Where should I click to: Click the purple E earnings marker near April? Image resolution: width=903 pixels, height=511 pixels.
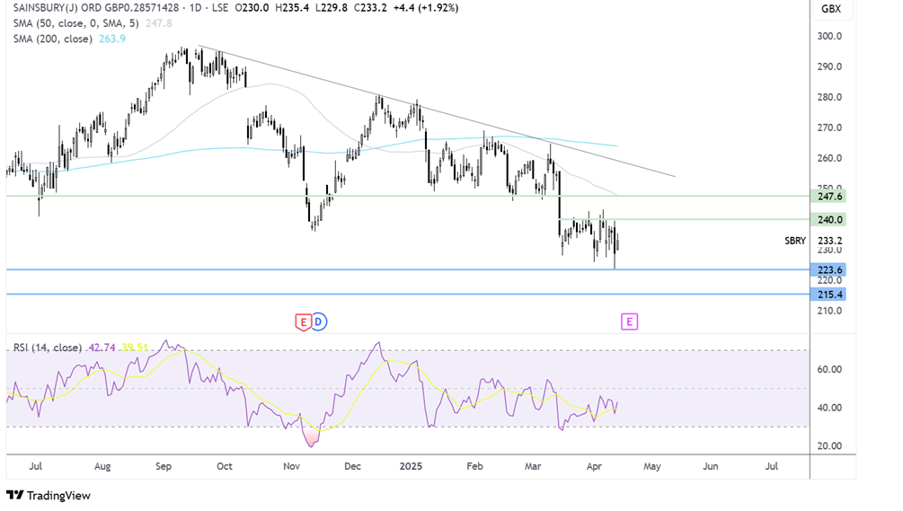(x=629, y=322)
